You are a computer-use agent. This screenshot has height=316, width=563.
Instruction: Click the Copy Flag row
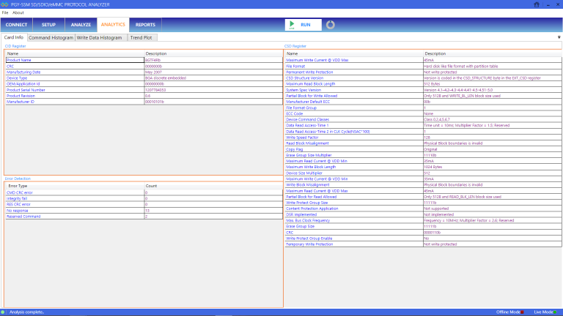click(x=423, y=149)
